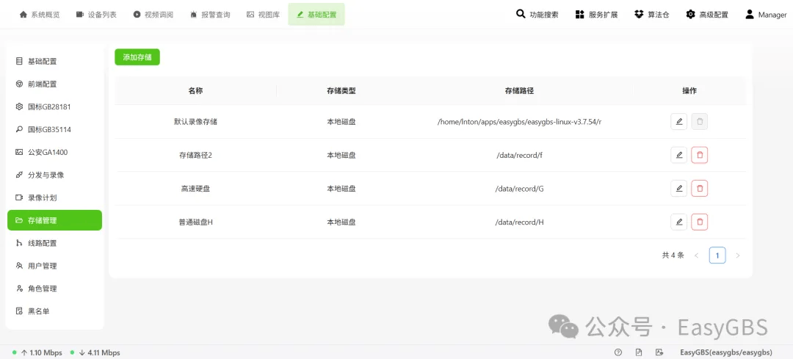
Task: Click the 添加存储 button
Action: click(x=137, y=57)
